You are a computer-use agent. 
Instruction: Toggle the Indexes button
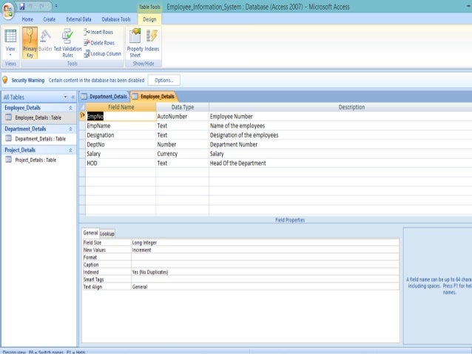pyautogui.click(x=152, y=41)
